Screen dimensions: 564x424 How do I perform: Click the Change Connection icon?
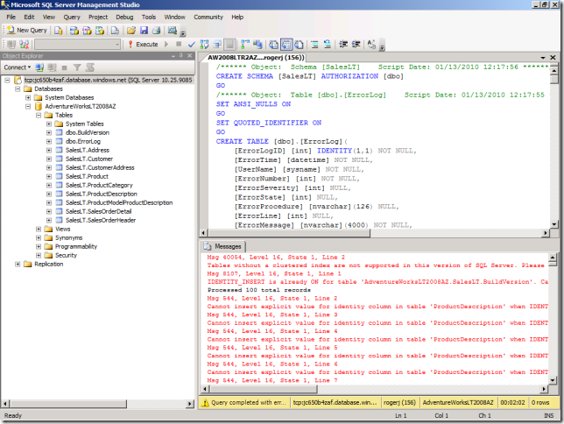click(25, 45)
